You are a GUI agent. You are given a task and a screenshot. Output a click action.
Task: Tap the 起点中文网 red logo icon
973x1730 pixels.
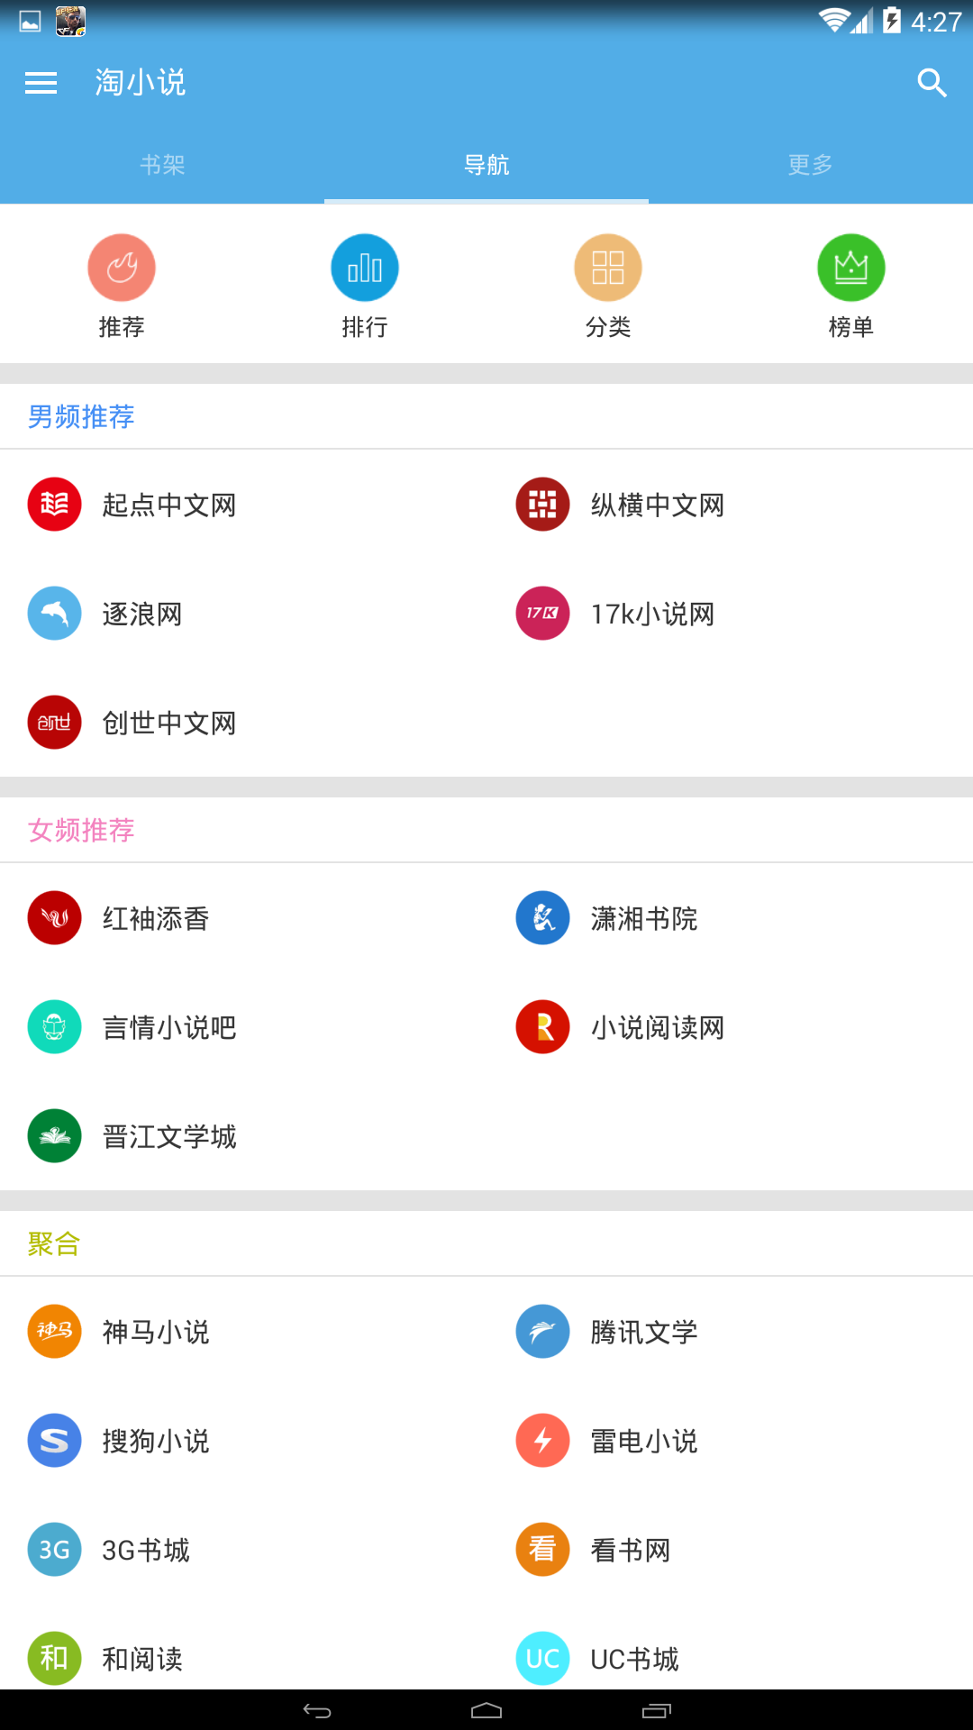[55, 505]
